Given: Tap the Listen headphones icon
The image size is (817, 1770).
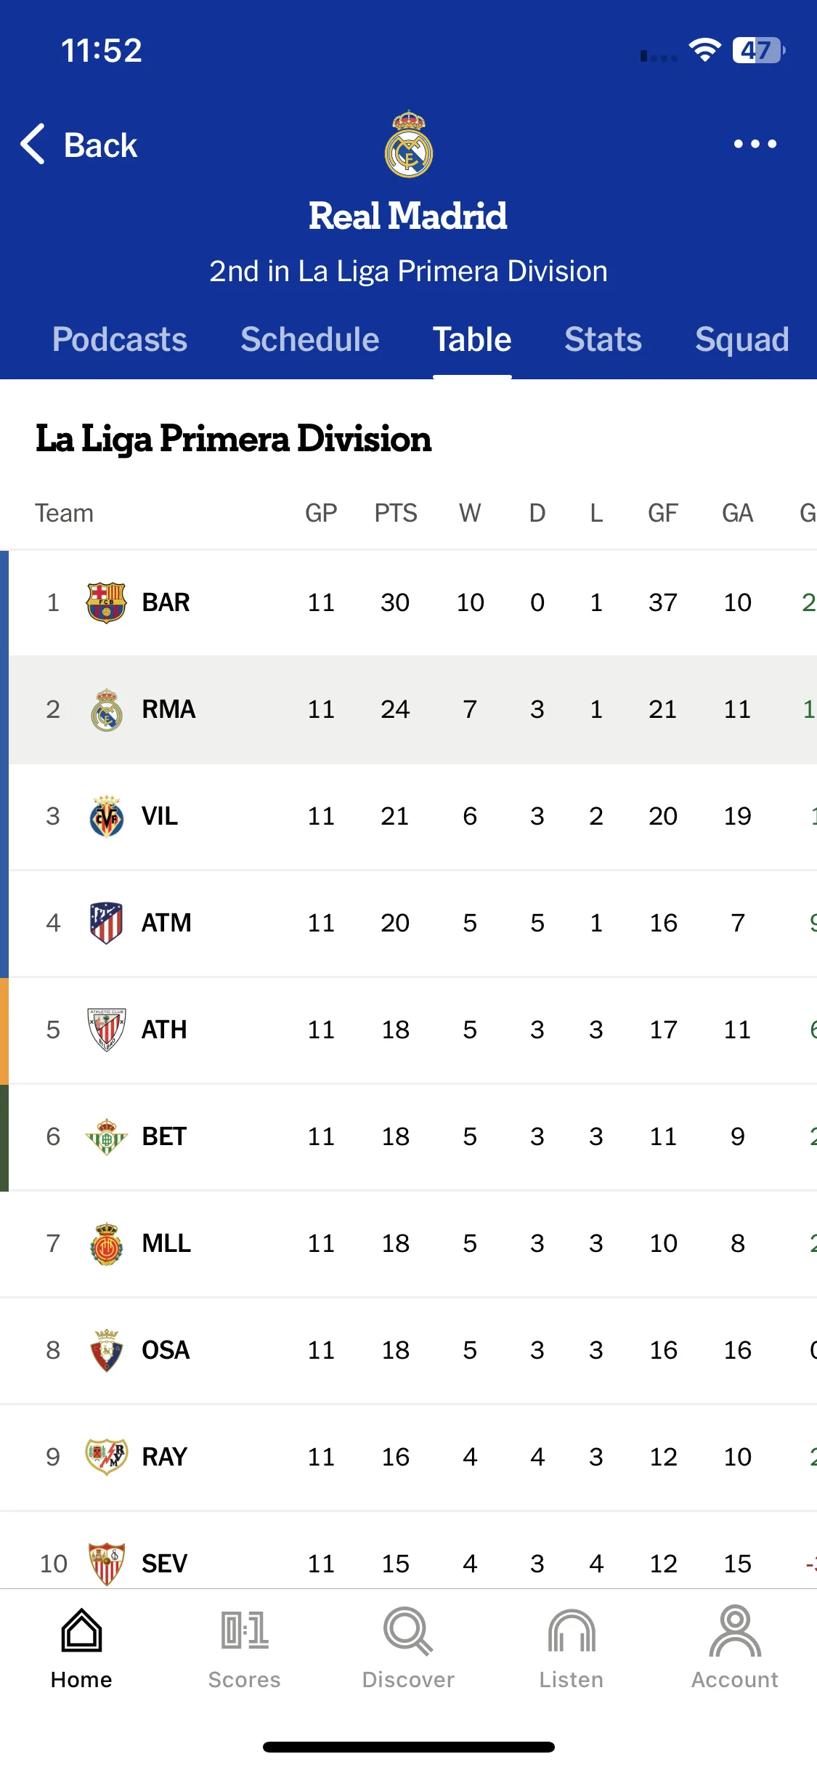Looking at the screenshot, I should pyautogui.click(x=572, y=1630).
